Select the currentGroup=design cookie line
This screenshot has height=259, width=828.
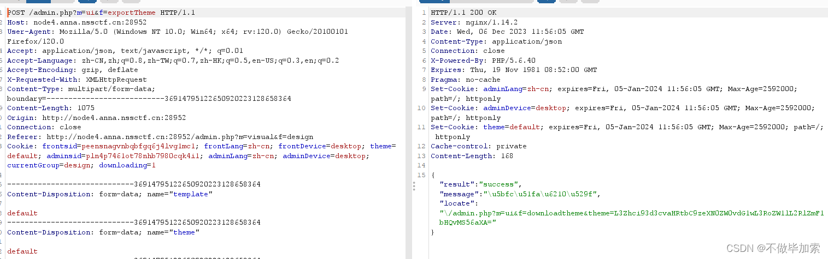[81, 165]
